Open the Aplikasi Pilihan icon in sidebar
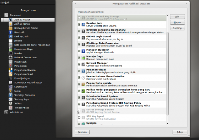 click(10, 24)
